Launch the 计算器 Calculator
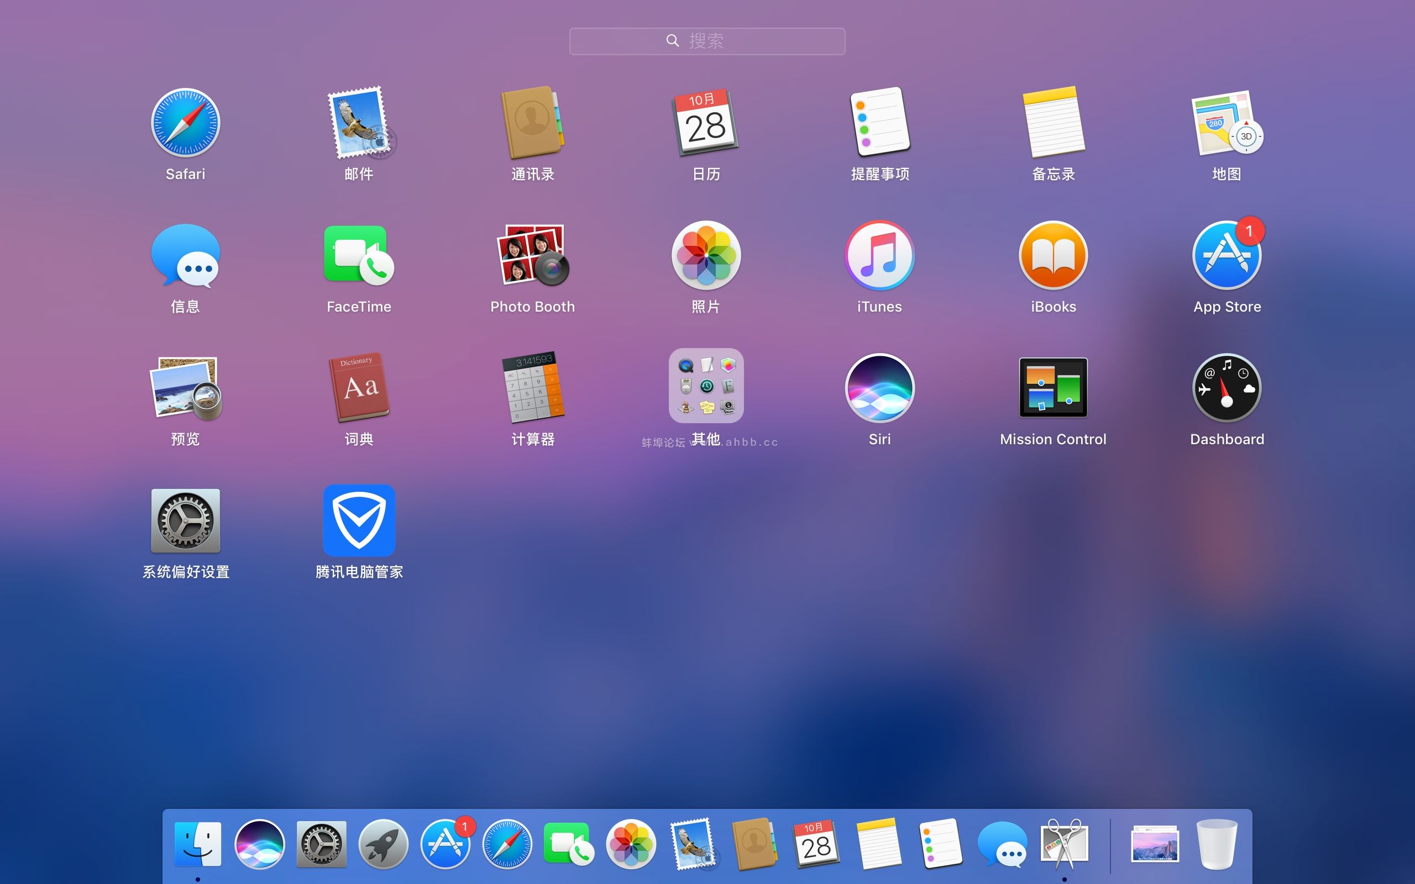Image resolution: width=1415 pixels, height=884 pixels. pyautogui.click(x=533, y=388)
